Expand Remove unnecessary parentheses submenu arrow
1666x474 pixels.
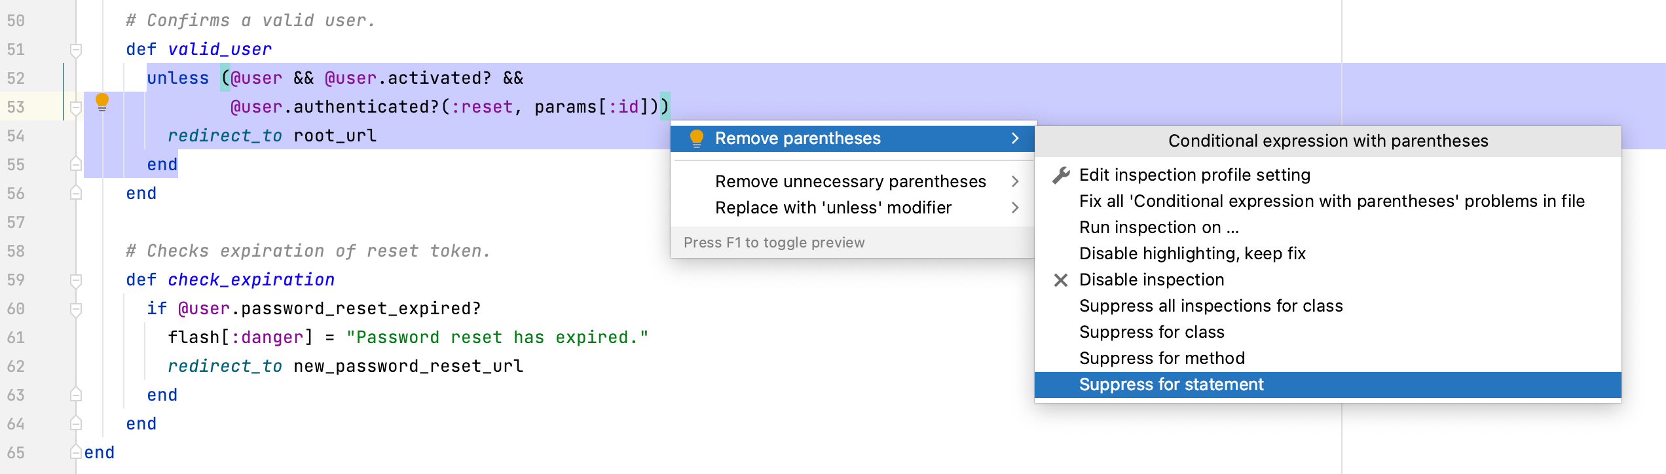(1015, 181)
